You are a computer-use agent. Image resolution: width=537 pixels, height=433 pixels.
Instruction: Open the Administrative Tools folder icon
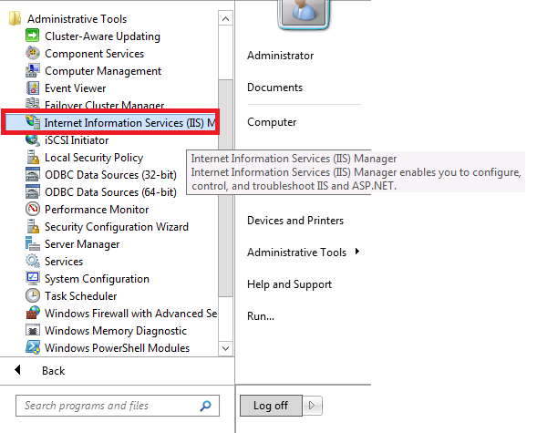(x=15, y=18)
